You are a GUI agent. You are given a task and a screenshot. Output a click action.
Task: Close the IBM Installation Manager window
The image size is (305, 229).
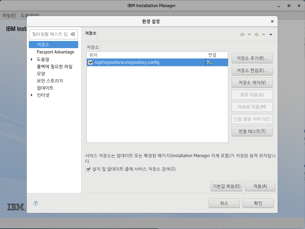tap(299, 6)
